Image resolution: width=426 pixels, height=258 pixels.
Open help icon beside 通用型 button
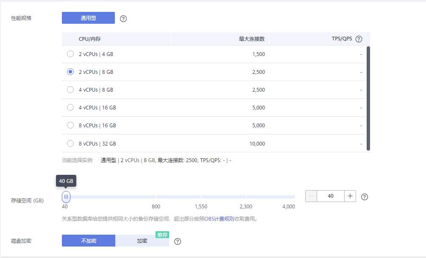click(123, 19)
